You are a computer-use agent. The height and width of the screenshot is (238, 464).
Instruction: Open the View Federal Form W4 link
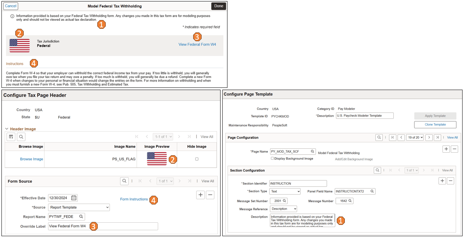coord(197,44)
